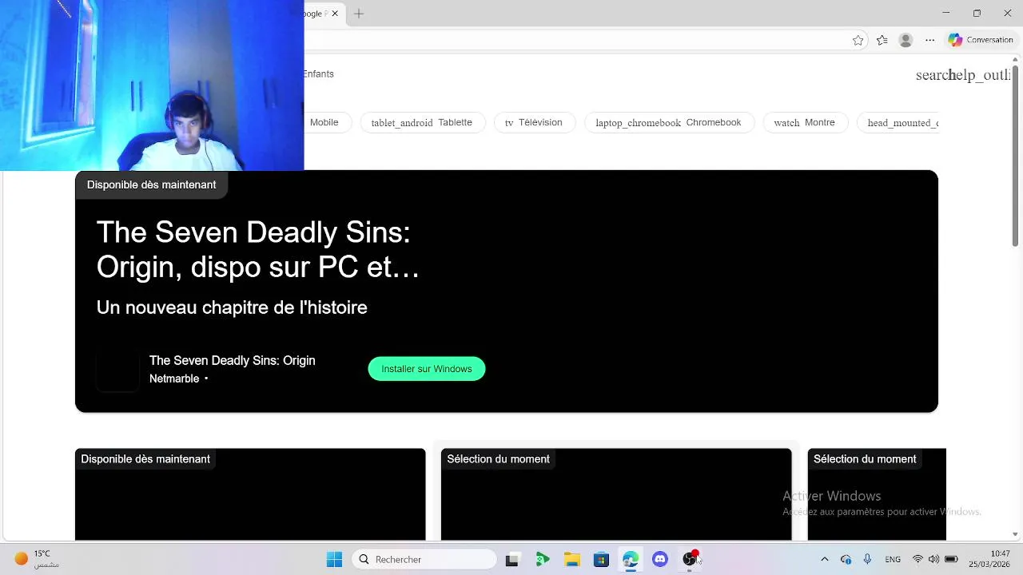Open File Explorer from the taskbar
1023x575 pixels.
572,559
